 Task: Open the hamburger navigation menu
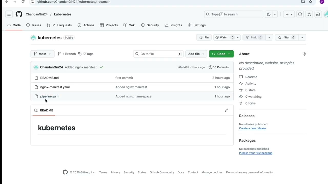pos(9,14)
